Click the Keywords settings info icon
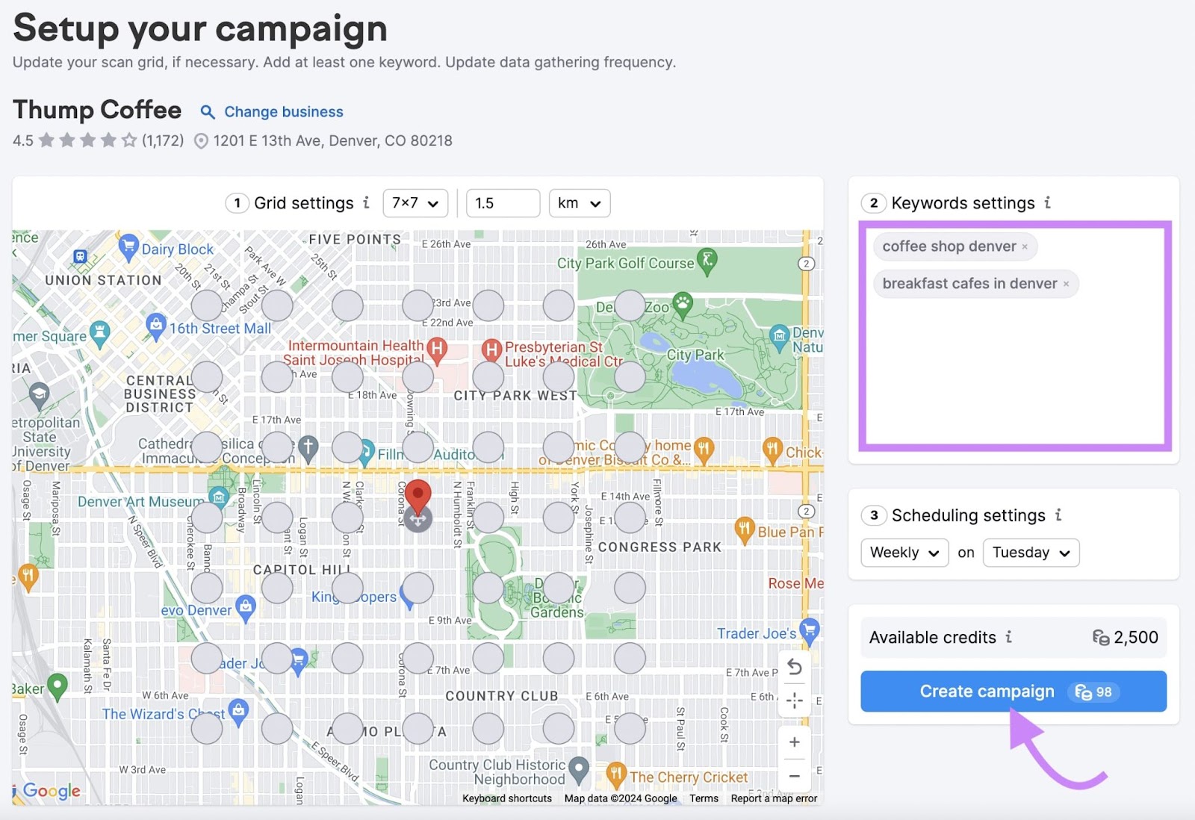 coord(1049,202)
